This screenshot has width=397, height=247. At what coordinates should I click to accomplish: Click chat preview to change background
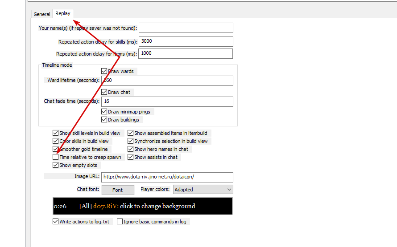click(143, 206)
